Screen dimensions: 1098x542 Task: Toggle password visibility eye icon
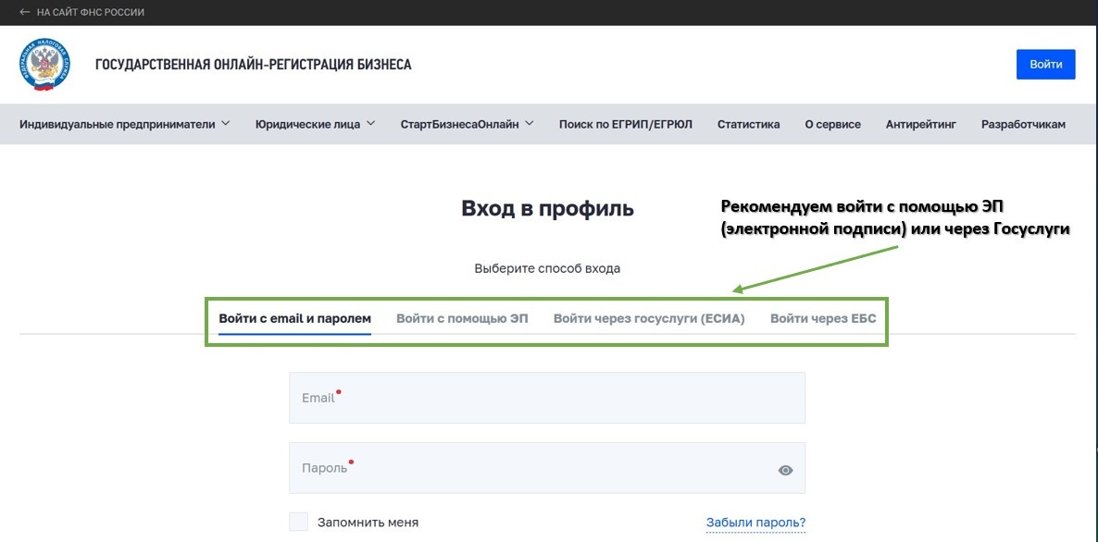click(x=786, y=470)
